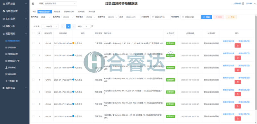The height and width of the screenshot is (124, 257).
Task: Click calendar icon in the 开始日期 field
Action: coord(153,17)
